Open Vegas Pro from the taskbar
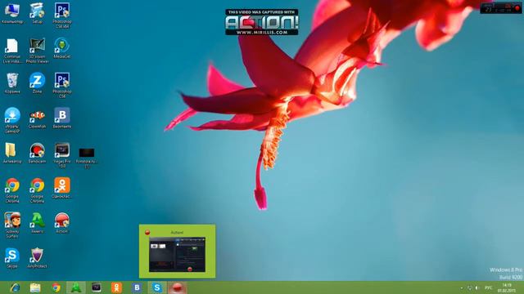 point(97,287)
